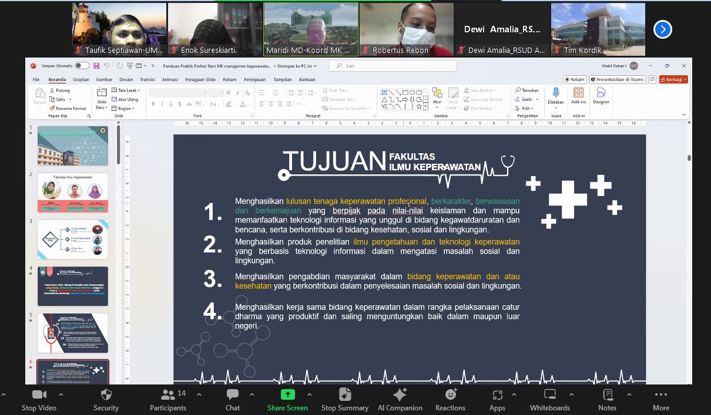Screen dimensions: 711x415
Task: Stop video in the Zoom toolbar
Action: [39, 399]
